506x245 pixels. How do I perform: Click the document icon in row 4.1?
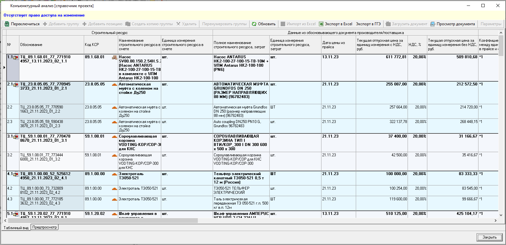16,174
